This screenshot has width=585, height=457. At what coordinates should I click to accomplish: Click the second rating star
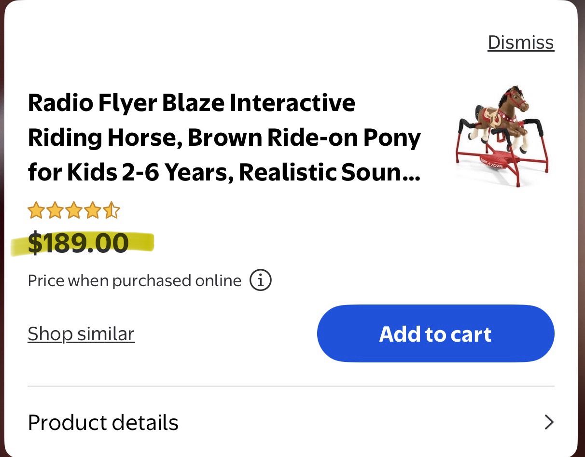(55, 211)
